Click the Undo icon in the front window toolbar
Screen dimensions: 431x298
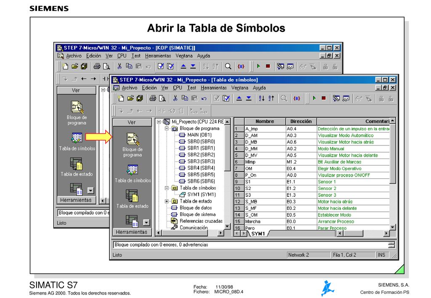tap(204, 98)
